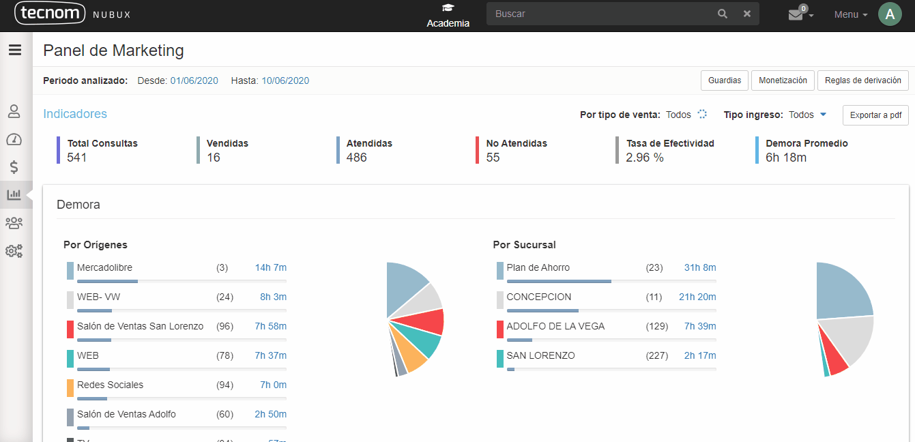Screen dimensions: 915x442
Task: Open the hamburger sidebar menu
Action: pos(14,50)
